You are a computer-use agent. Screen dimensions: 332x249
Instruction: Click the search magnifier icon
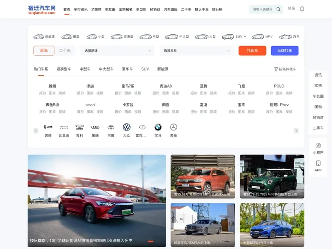tap(279, 9)
